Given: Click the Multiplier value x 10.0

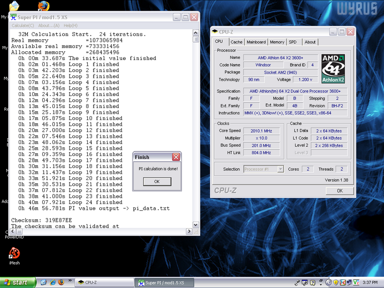Looking at the screenshot, I should (261, 138).
